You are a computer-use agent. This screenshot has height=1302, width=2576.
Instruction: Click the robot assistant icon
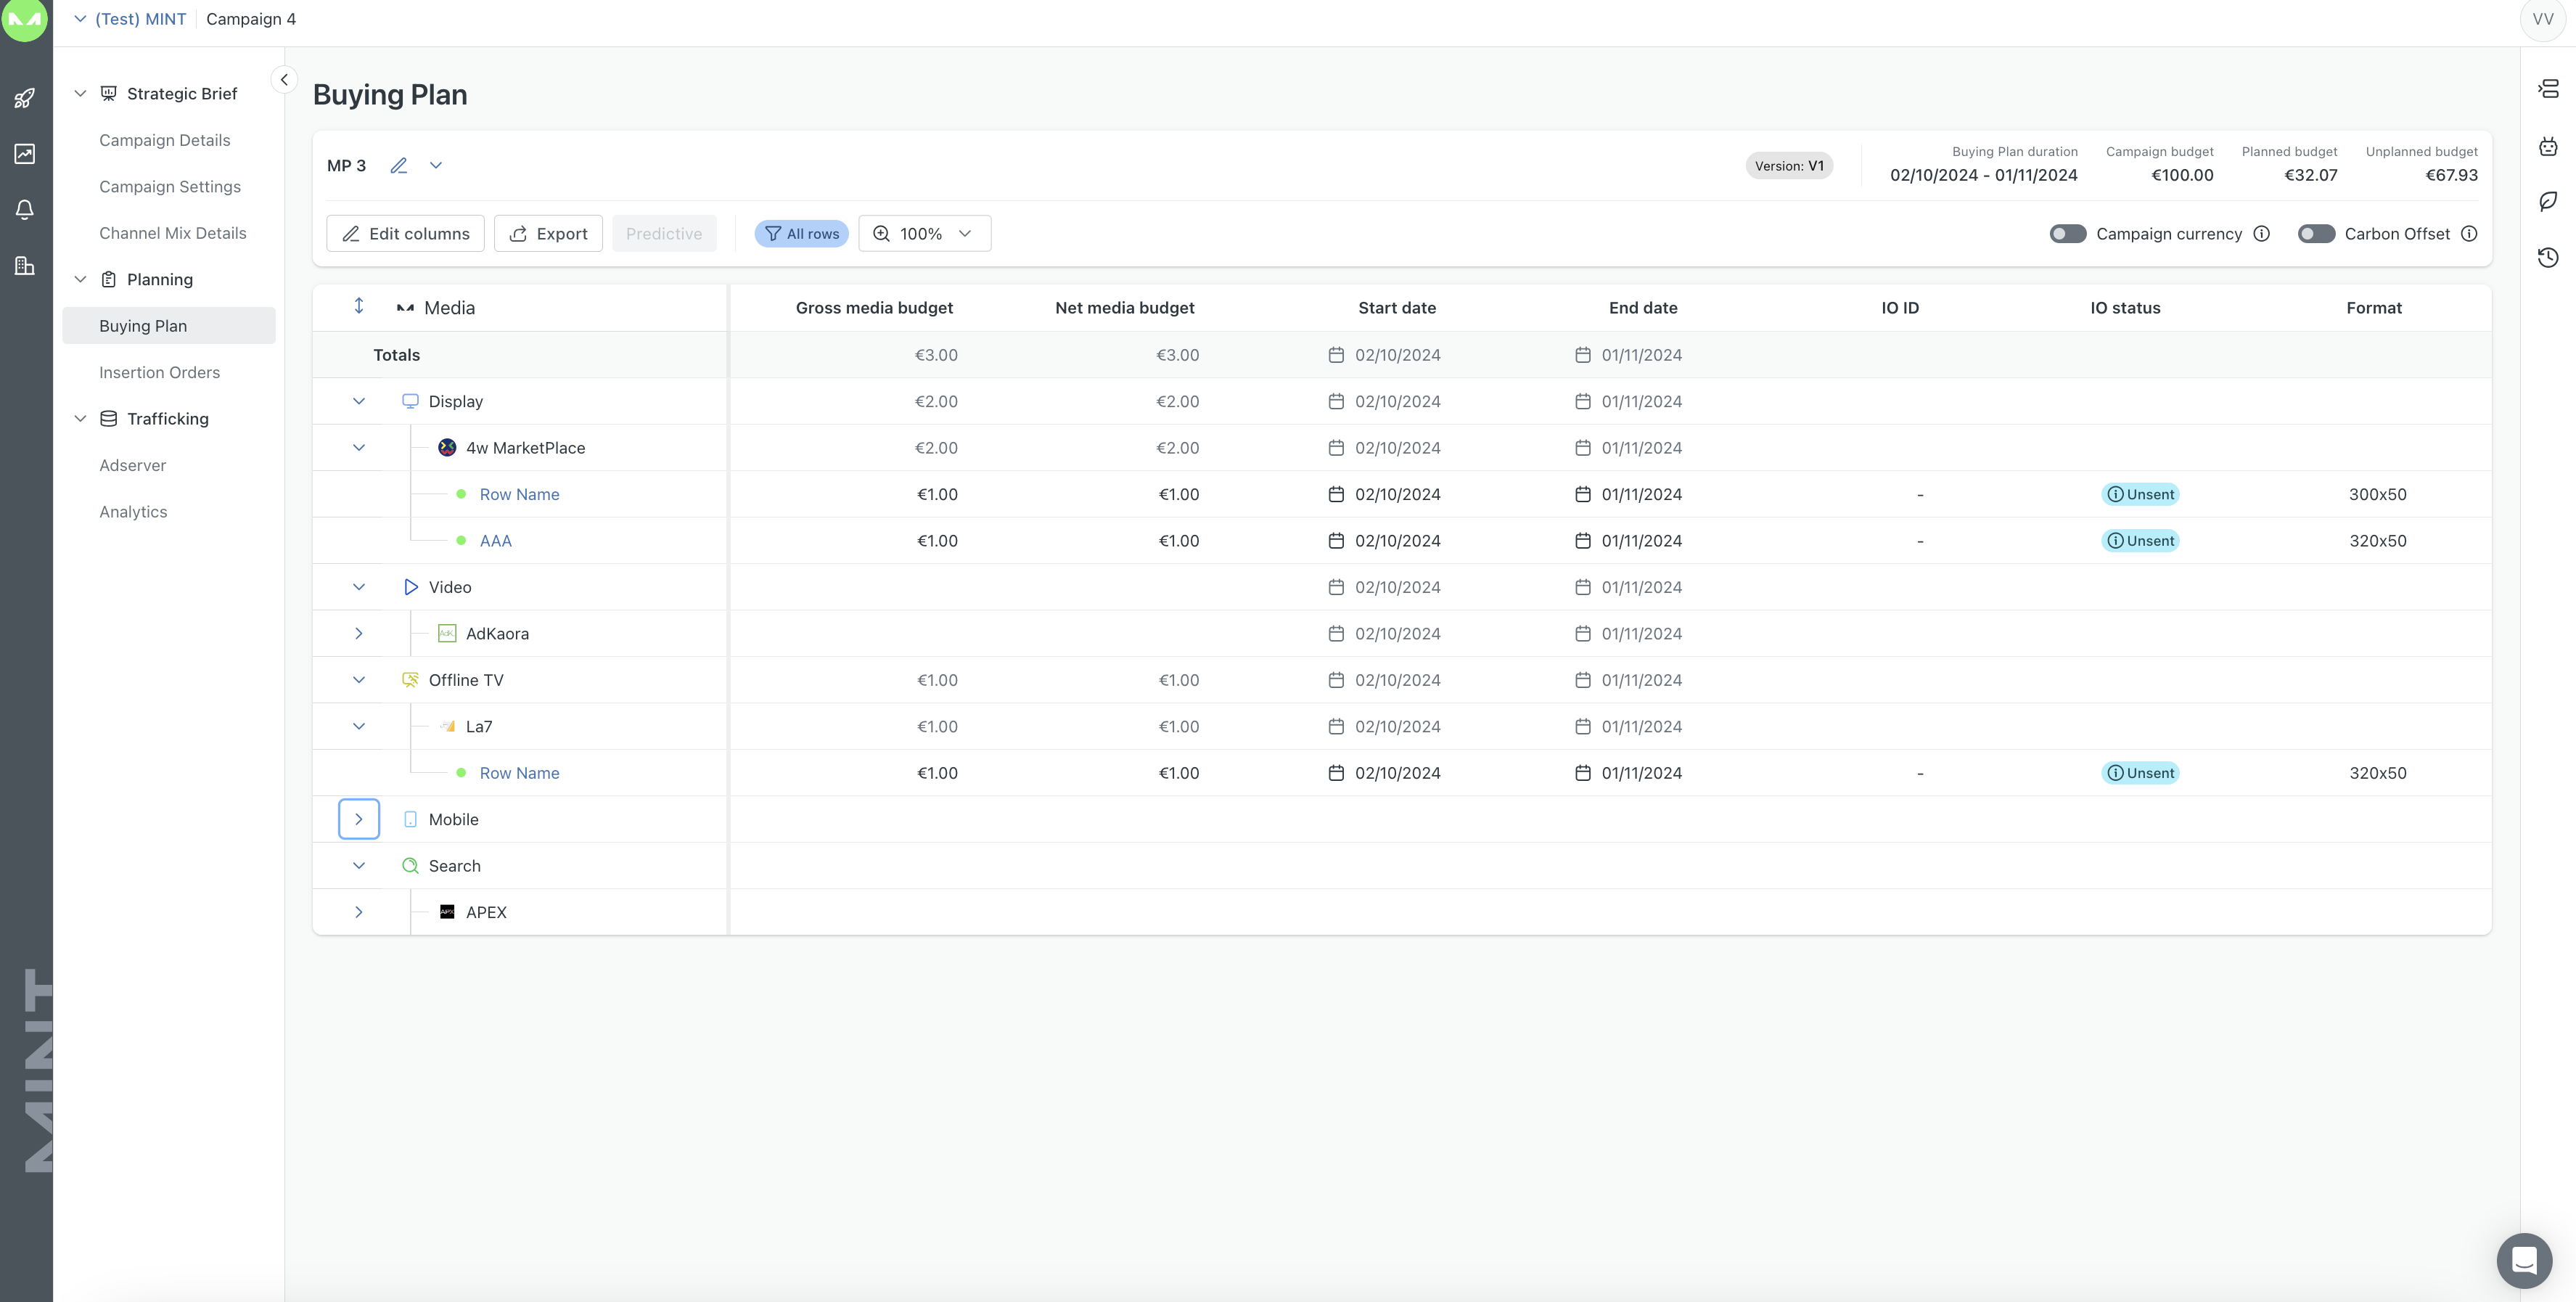(2548, 146)
